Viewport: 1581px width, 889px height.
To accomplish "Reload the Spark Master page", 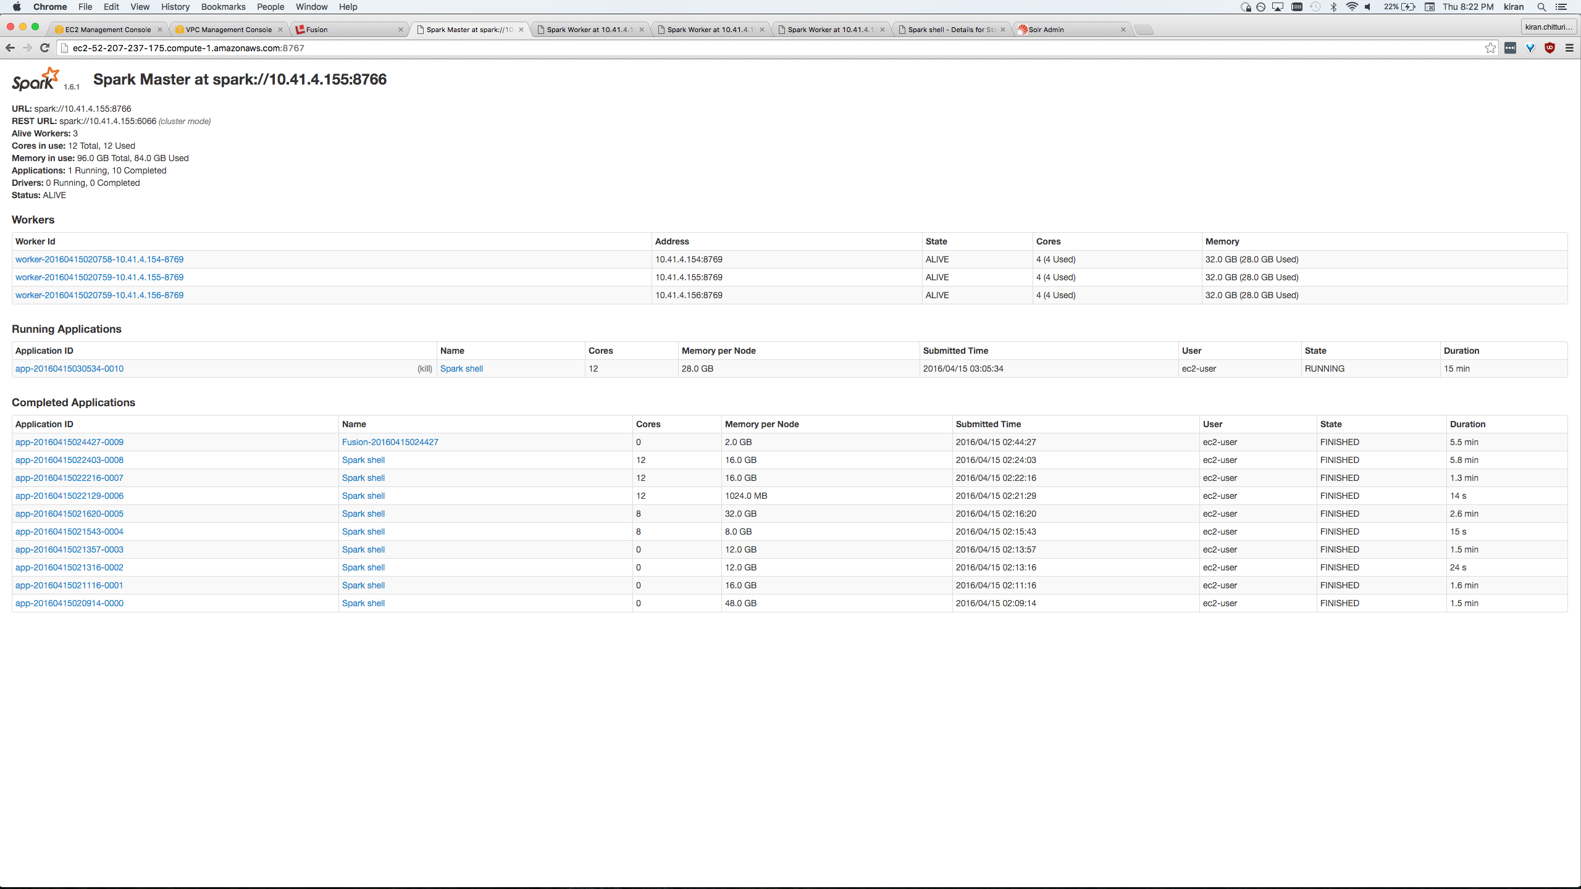I will tap(44, 48).
